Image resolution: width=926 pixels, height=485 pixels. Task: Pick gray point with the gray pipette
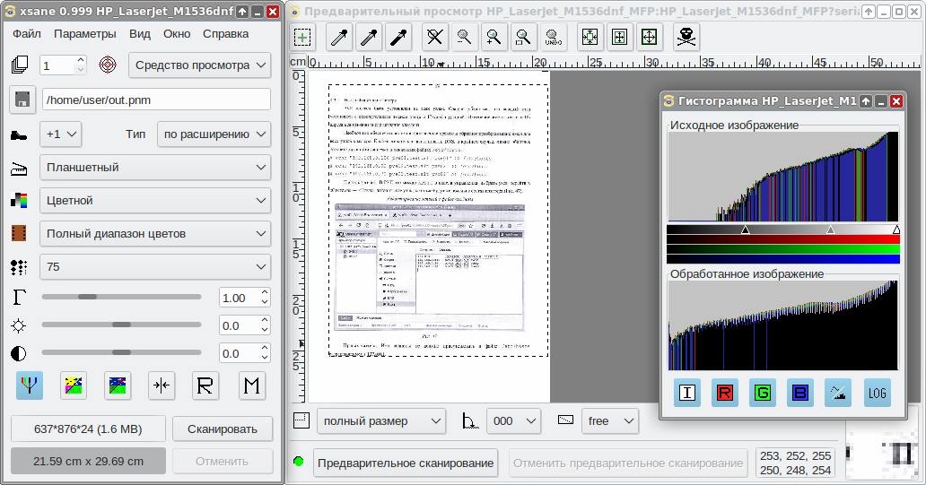click(x=369, y=37)
